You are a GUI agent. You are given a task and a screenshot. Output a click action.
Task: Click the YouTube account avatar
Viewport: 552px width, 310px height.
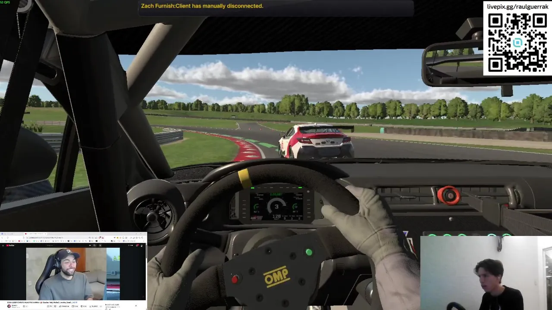(141, 246)
